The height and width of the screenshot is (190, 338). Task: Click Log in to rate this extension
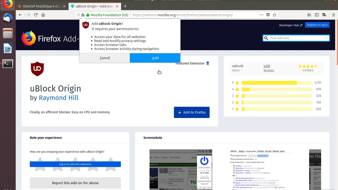tap(75, 164)
